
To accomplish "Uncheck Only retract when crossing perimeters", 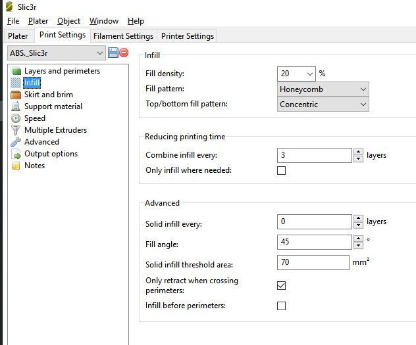I will tap(282, 285).
